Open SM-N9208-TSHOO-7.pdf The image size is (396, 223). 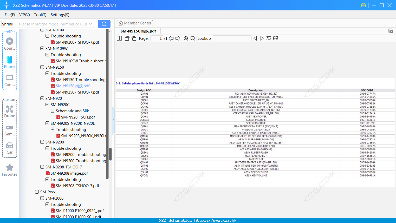pyautogui.click(x=77, y=186)
